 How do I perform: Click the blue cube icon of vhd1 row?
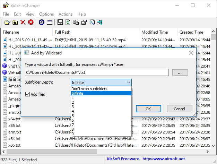coord(5,66)
